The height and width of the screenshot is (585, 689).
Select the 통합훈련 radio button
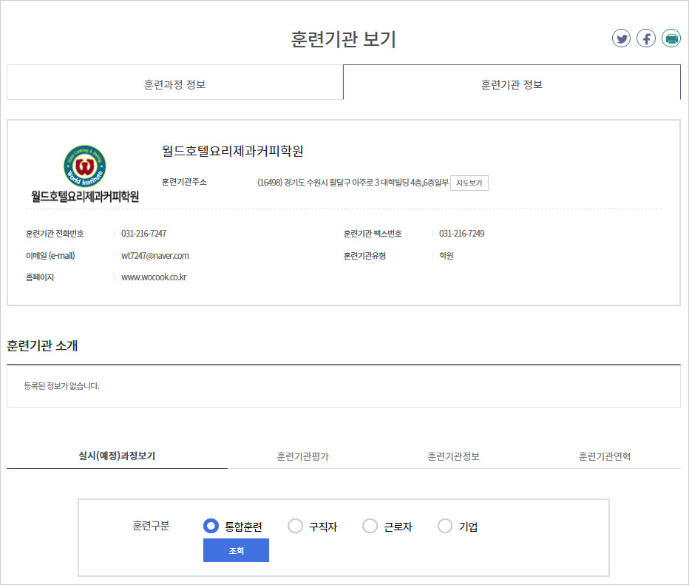point(209,526)
